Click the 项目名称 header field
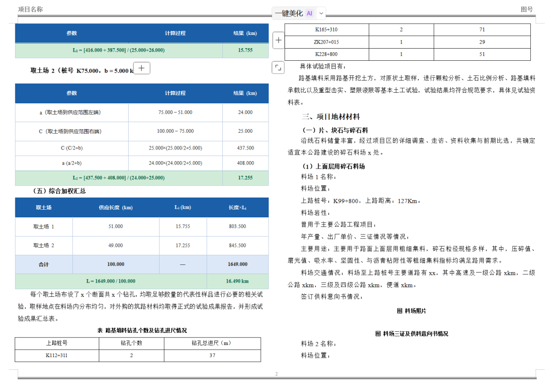The width and height of the screenshot is (547, 384). [x=30, y=10]
